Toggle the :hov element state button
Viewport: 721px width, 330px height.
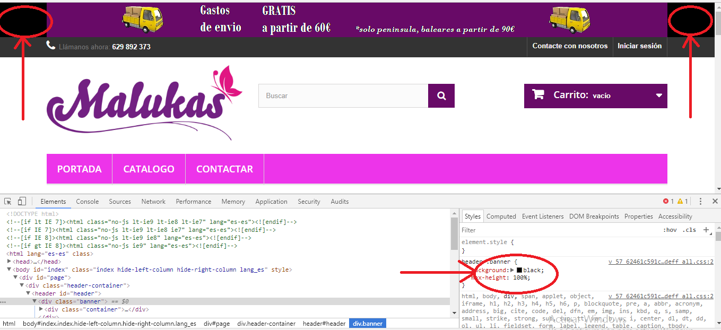coord(670,230)
